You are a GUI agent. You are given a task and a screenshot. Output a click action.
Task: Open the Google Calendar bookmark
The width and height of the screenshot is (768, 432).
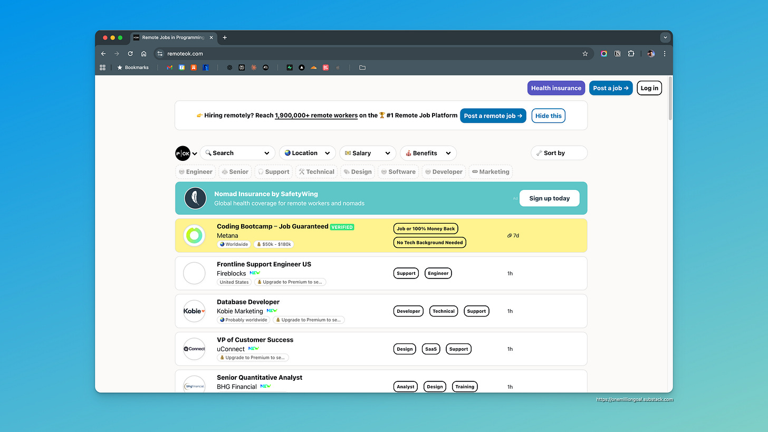pos(181,68)
